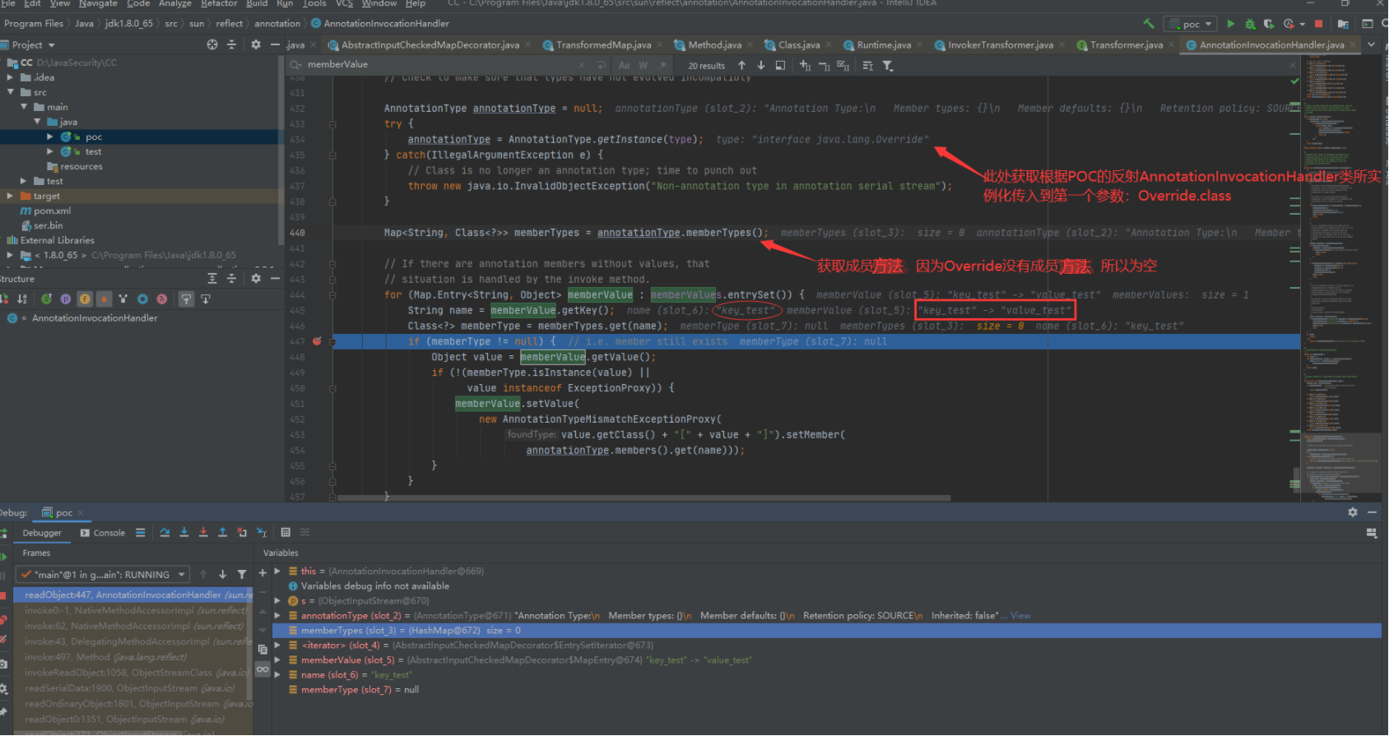Screen dimensions: 1389x736
Task: Sort Structure alphabetically
Action: click(x=22, y=299)
